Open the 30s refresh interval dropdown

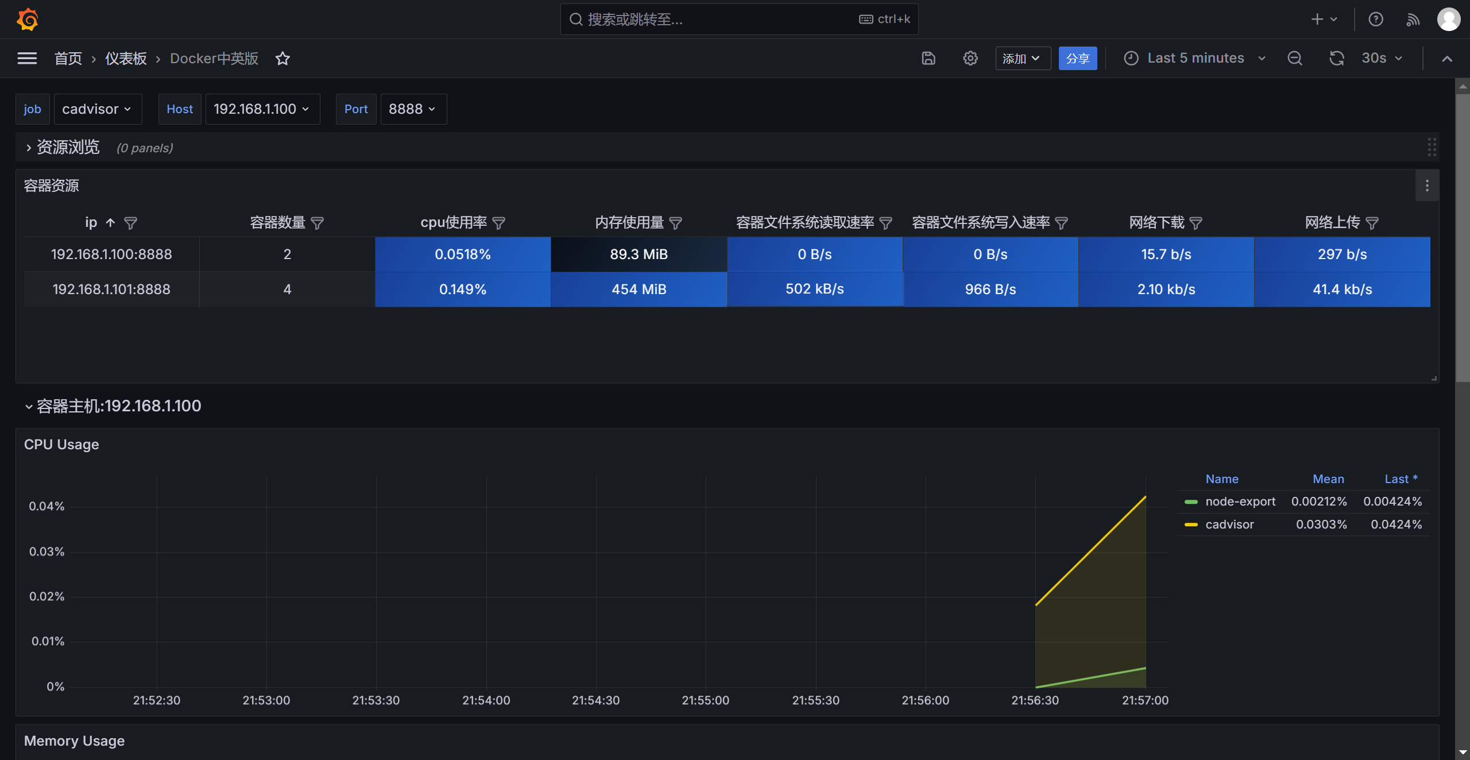pos(1382,58)
